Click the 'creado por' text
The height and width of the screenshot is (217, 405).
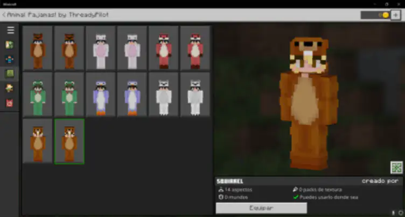(x=380, y=181)
